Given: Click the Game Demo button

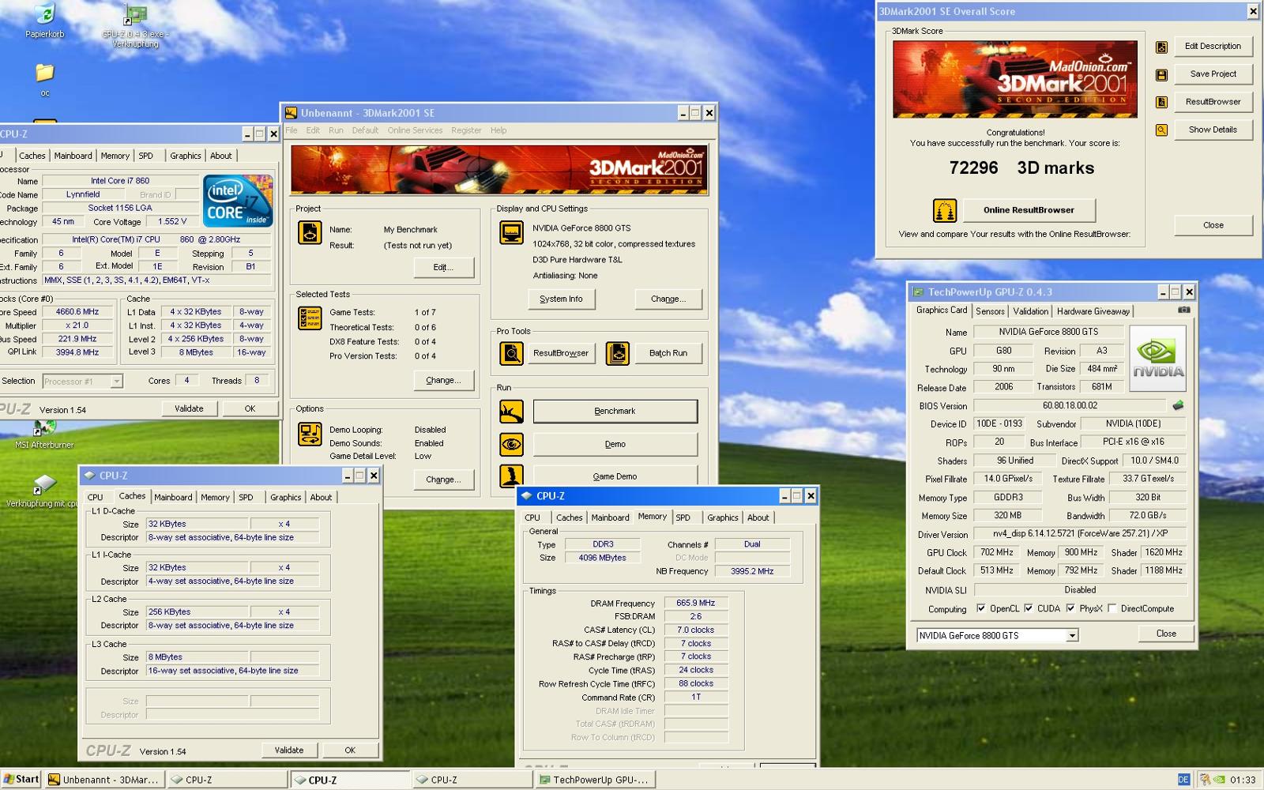Looking at the screenshot, I should coord(615,476).
